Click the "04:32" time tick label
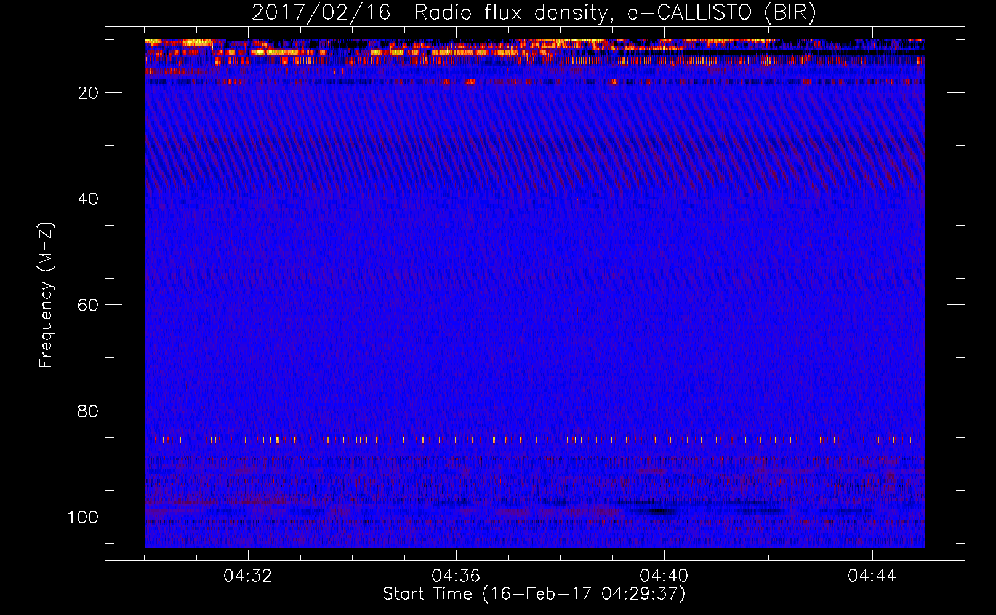 [248, 576]
